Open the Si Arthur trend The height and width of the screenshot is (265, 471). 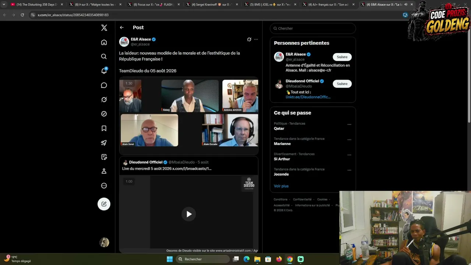(x=282, y=159)
